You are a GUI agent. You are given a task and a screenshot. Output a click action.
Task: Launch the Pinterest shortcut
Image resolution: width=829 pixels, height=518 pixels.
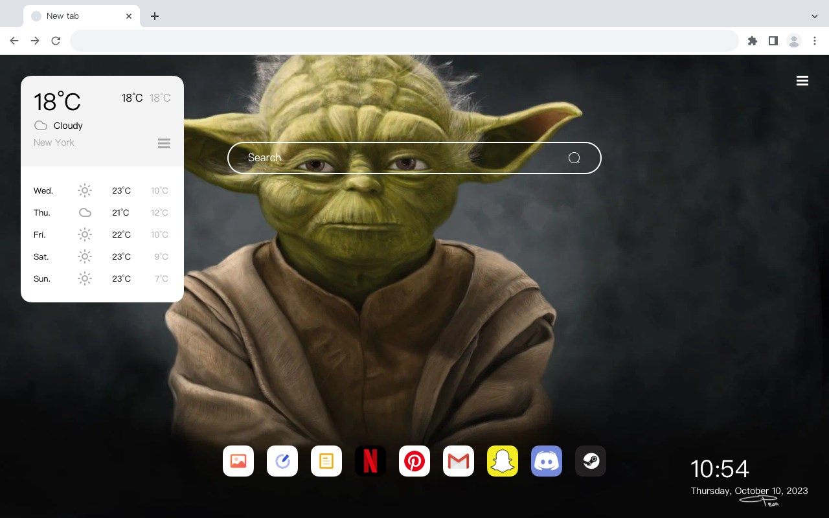pos(414,461)
